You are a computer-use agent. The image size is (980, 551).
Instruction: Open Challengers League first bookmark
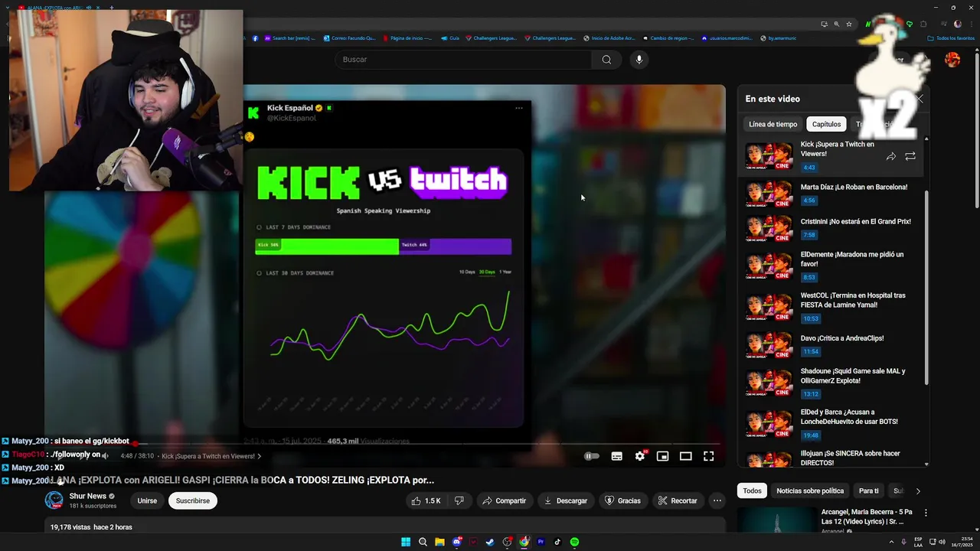point(492,37)
